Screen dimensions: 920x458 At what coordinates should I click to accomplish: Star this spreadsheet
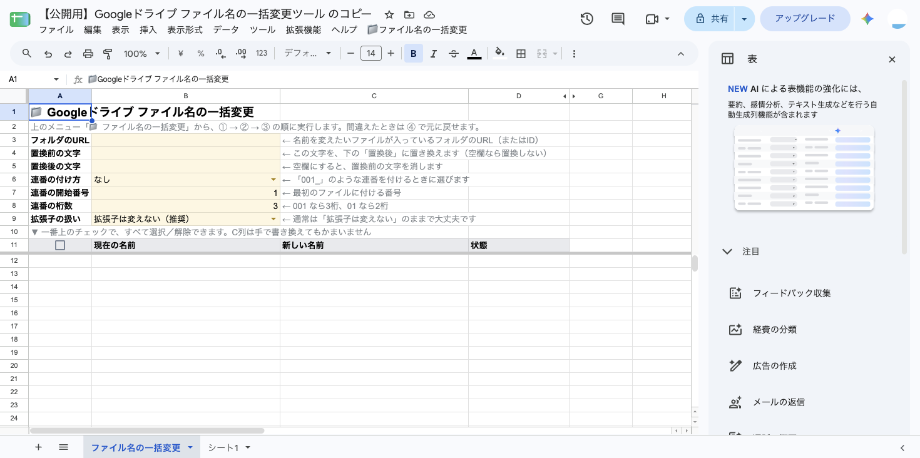(x=389, y=14)
